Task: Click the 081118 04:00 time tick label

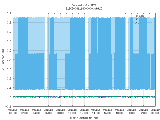Action: click(36, 111)
